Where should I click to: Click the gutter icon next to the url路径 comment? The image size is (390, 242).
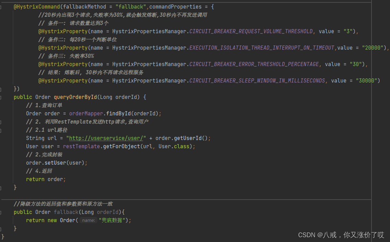pyautogui.click(x=2, y=130)
